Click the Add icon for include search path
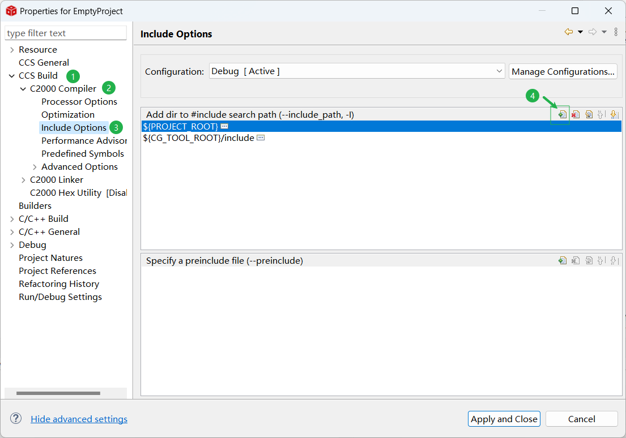Viewport: 626px width, 438px height. (562, 114)
